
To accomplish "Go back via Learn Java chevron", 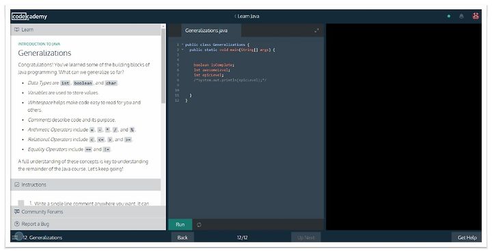I will [x=235, y=16].
